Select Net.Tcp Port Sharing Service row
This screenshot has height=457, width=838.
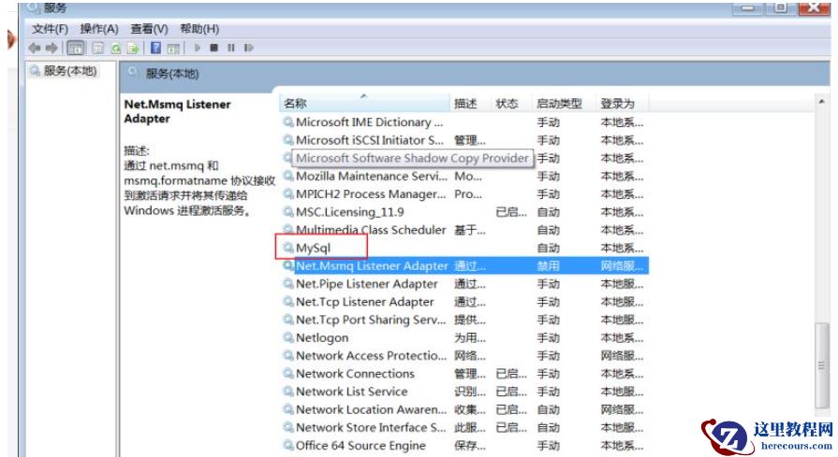coord(465,320)
